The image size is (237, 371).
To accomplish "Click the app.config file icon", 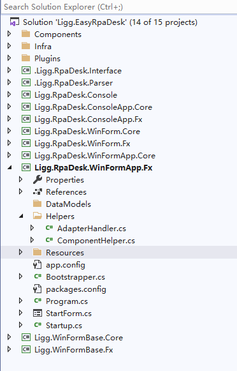I will tap(38, 265).
